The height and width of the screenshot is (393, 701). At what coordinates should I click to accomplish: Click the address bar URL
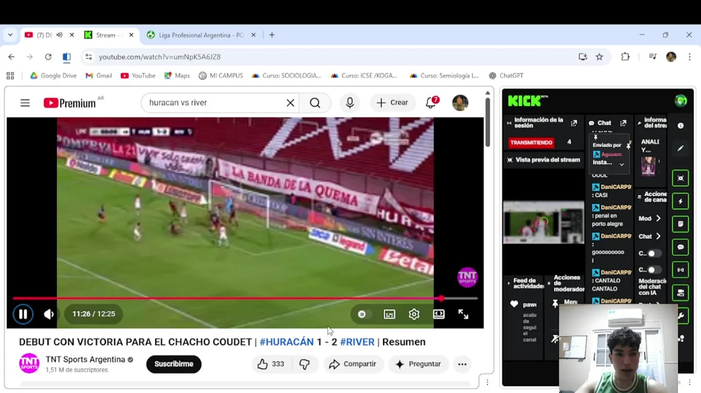[160, 57]
